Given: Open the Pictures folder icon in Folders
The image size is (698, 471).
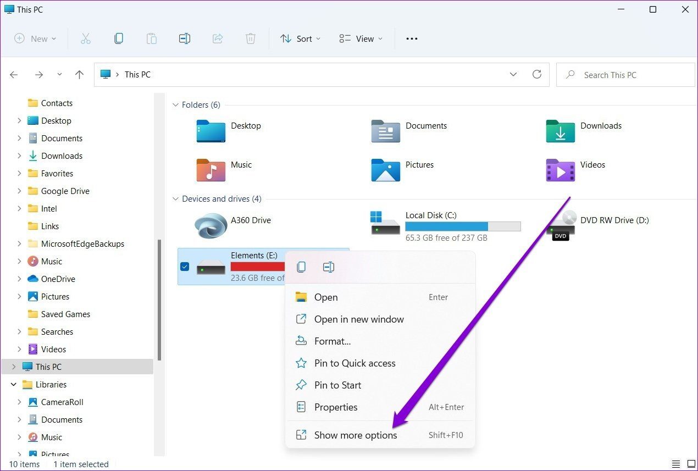Looking at the screenshot, I should (x=386, y=170).
